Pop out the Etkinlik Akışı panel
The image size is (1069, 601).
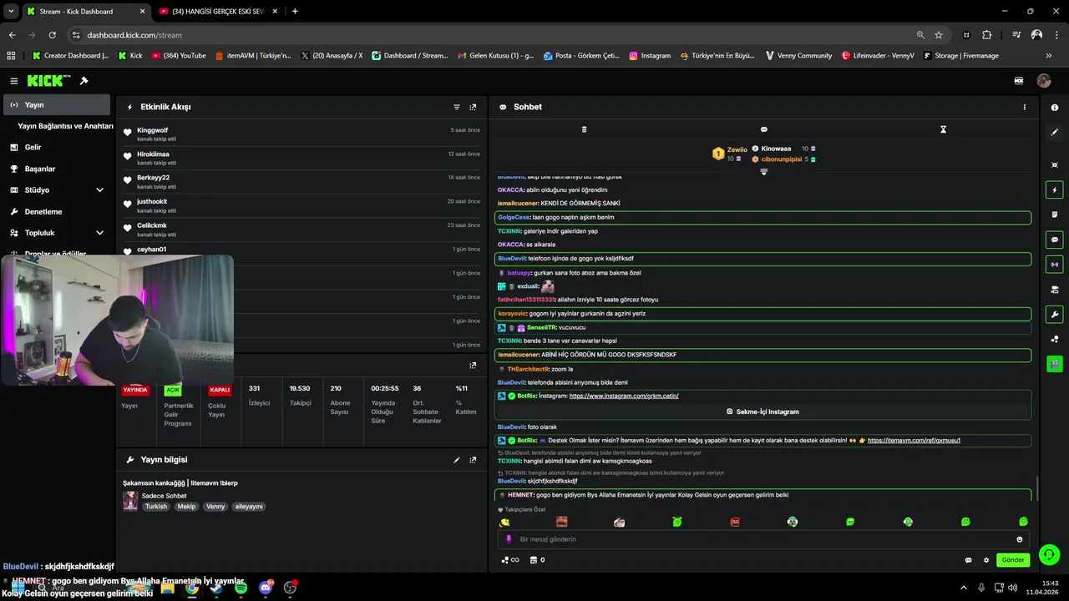point(473,107)
